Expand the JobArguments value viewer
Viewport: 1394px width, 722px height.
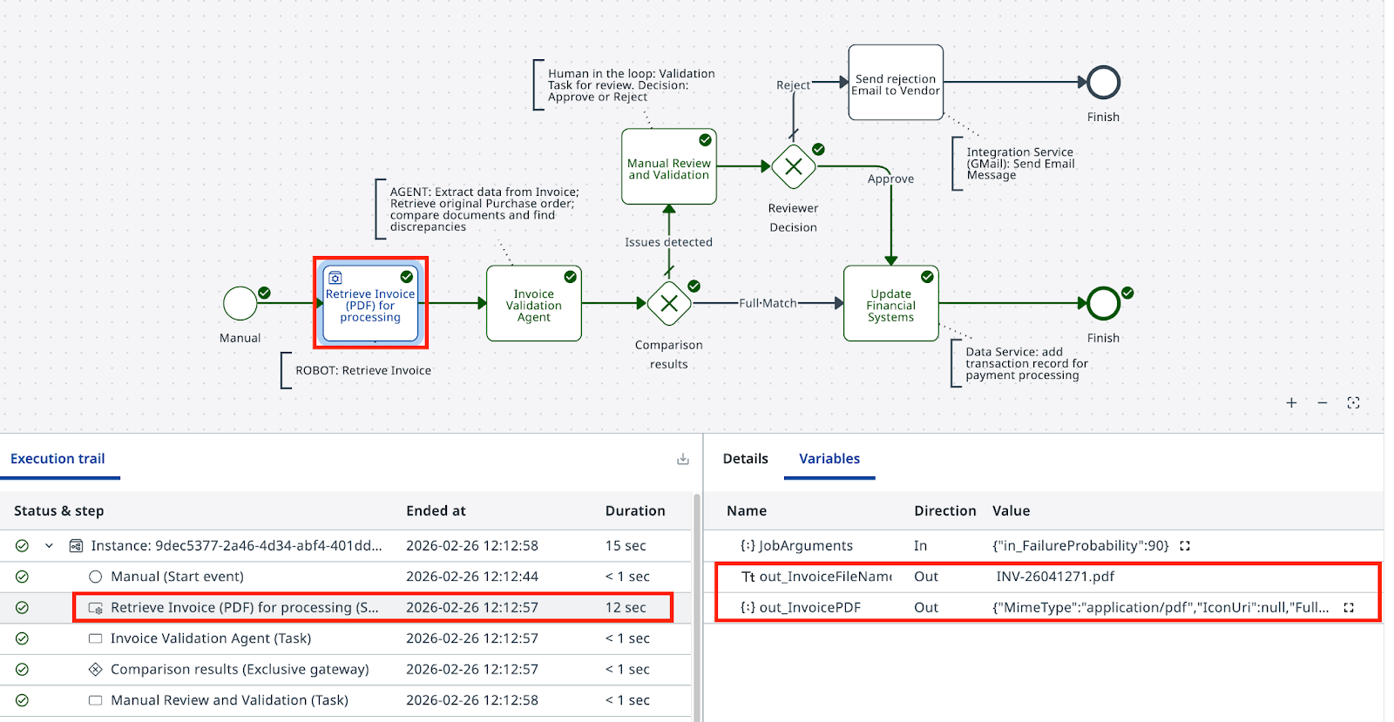(x=1185, y=546)
